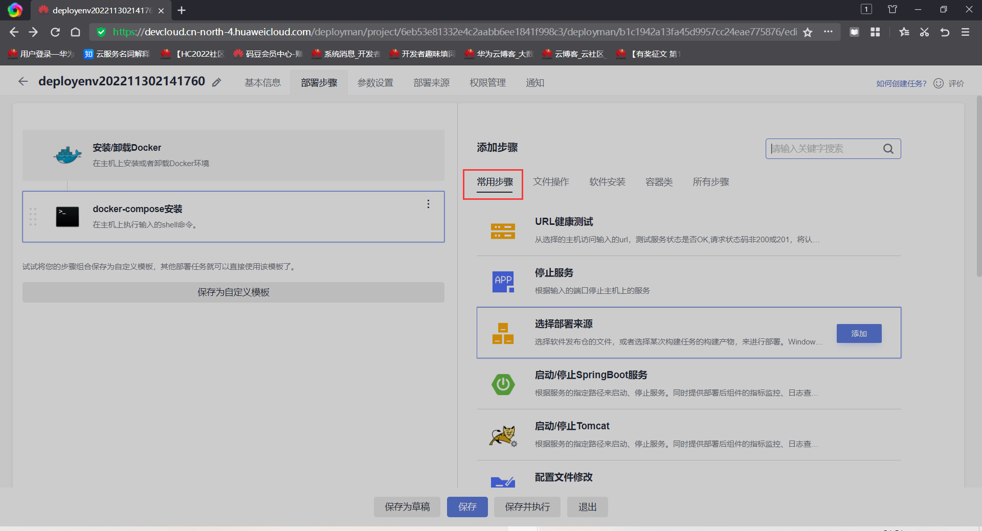Click the 选择部署来源 boxes icon
Screen dimensions: 982x531
click(x=503, y=333)
